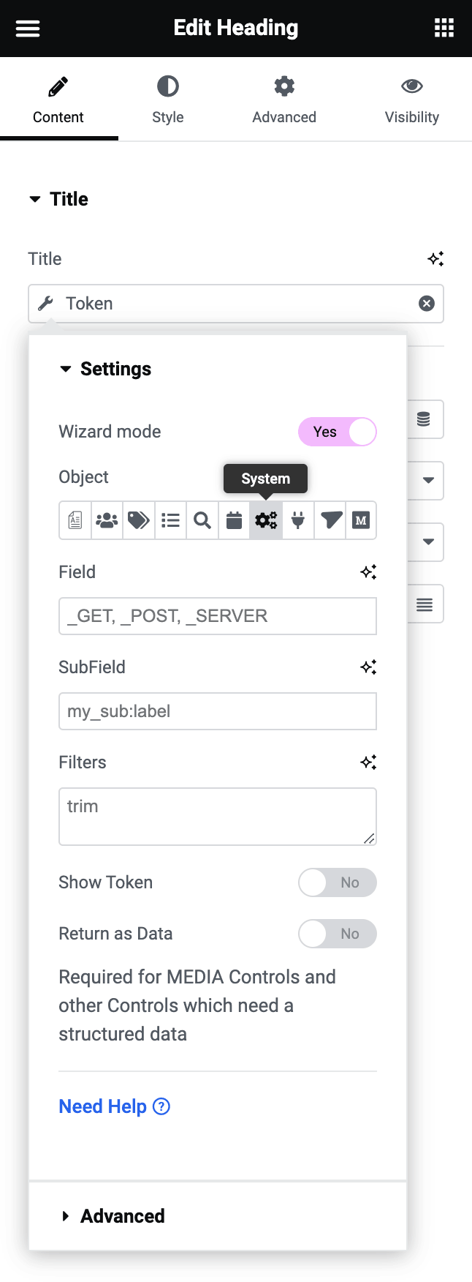The image size is (472, 1282).
Task: Enable the Show Token toggle
Action: coord(338,882)
